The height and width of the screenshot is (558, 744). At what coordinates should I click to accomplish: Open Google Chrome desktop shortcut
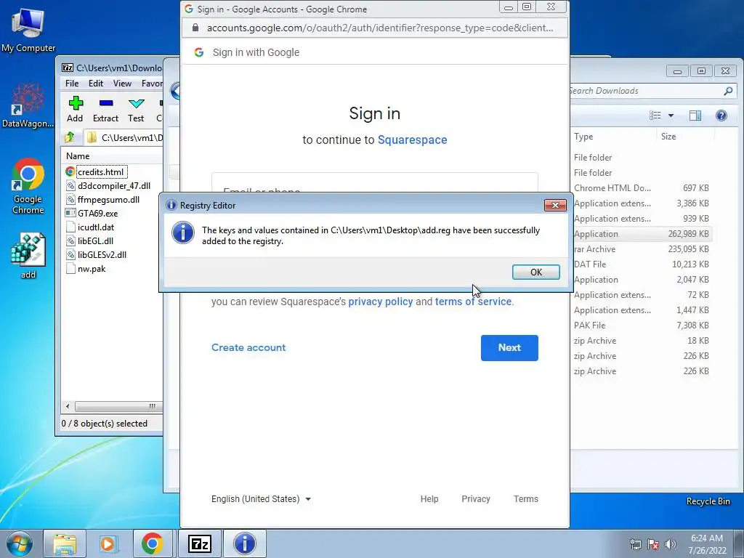pyautogui.click(x=28, y=186)
